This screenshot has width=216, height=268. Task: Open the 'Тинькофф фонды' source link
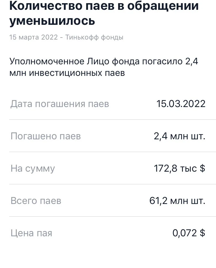pos(94,37)
